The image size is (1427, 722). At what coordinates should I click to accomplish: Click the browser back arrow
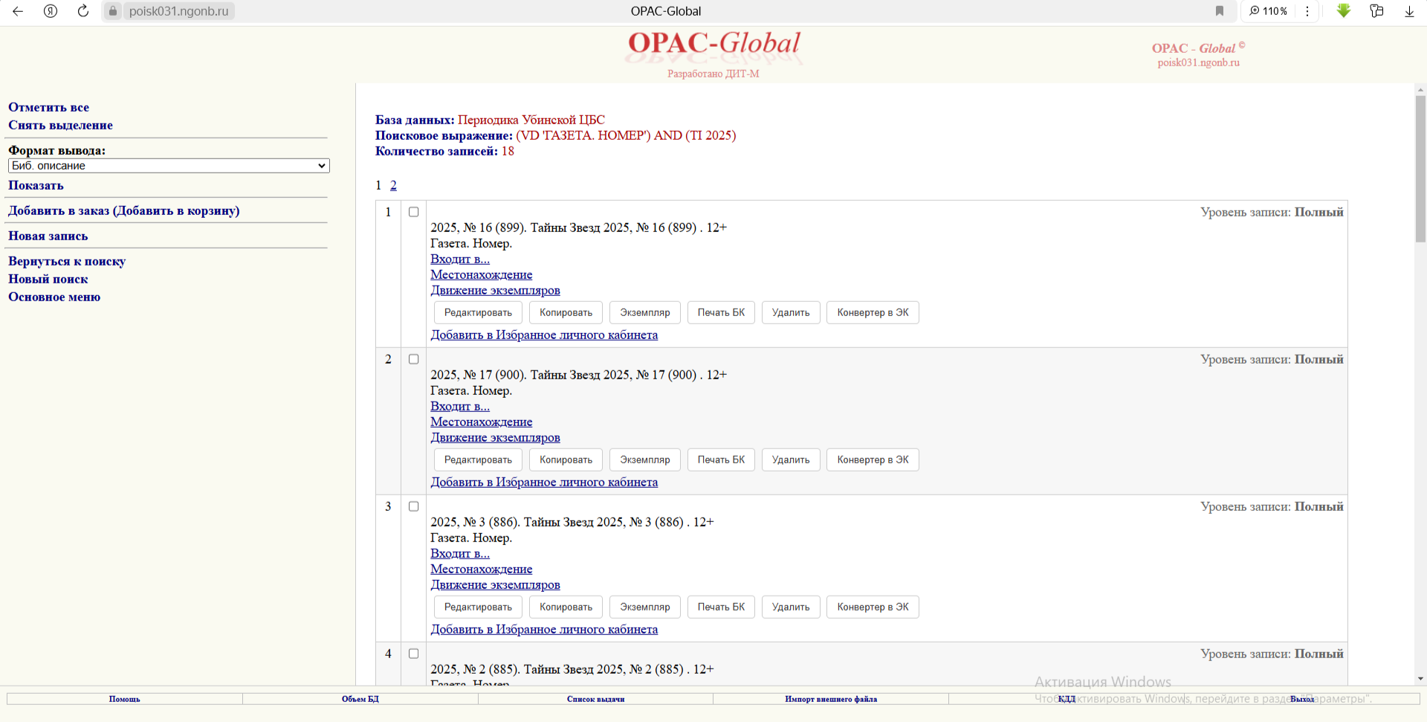click(x=18, y=11)
